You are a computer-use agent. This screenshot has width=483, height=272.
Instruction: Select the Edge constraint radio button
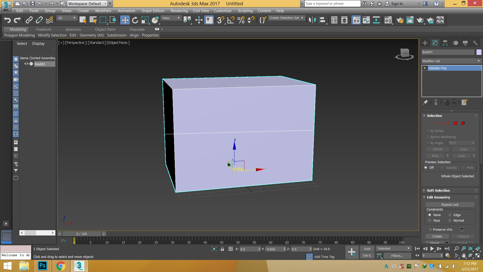point(450,215)
